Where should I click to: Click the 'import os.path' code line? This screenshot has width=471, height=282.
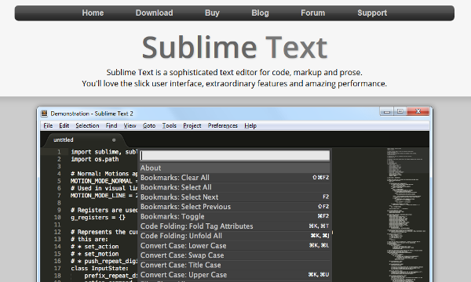click(95, 159)
